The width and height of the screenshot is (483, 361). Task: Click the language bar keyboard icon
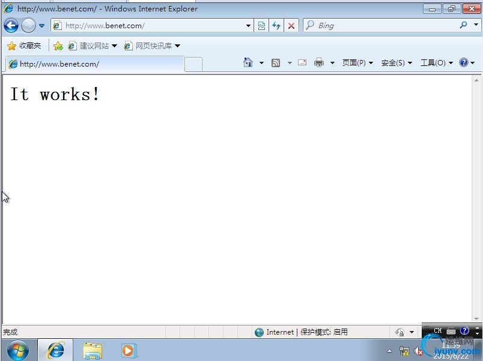coord(451,331)
